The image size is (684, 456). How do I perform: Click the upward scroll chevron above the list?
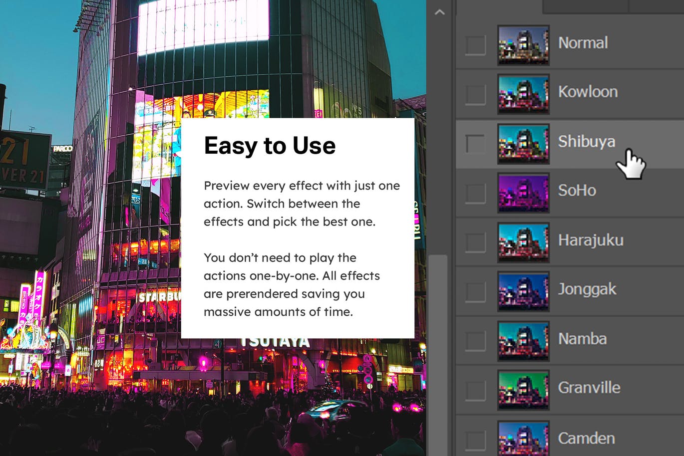click(x=440, y=11)
